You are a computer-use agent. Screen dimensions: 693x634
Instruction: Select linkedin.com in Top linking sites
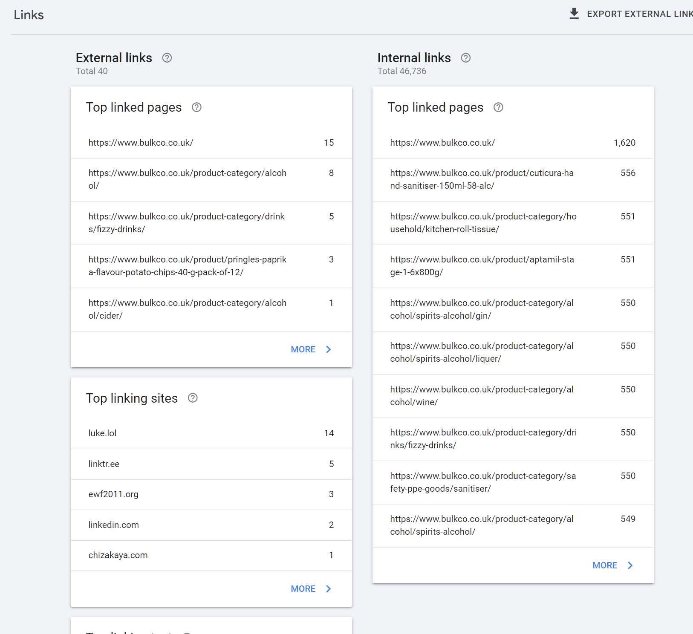coord(211,525)
